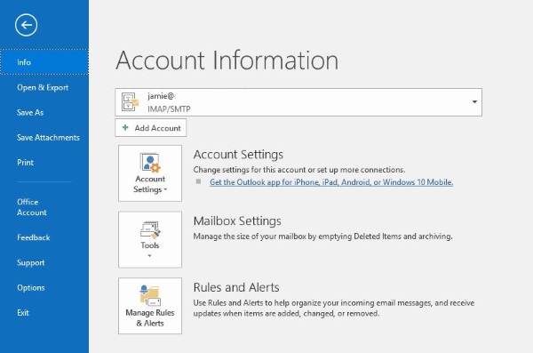Viewport: 533px width, 353px height.
Task: Click the Manage Rules & Alerts bell icon
Action: [x=150, y=295]
